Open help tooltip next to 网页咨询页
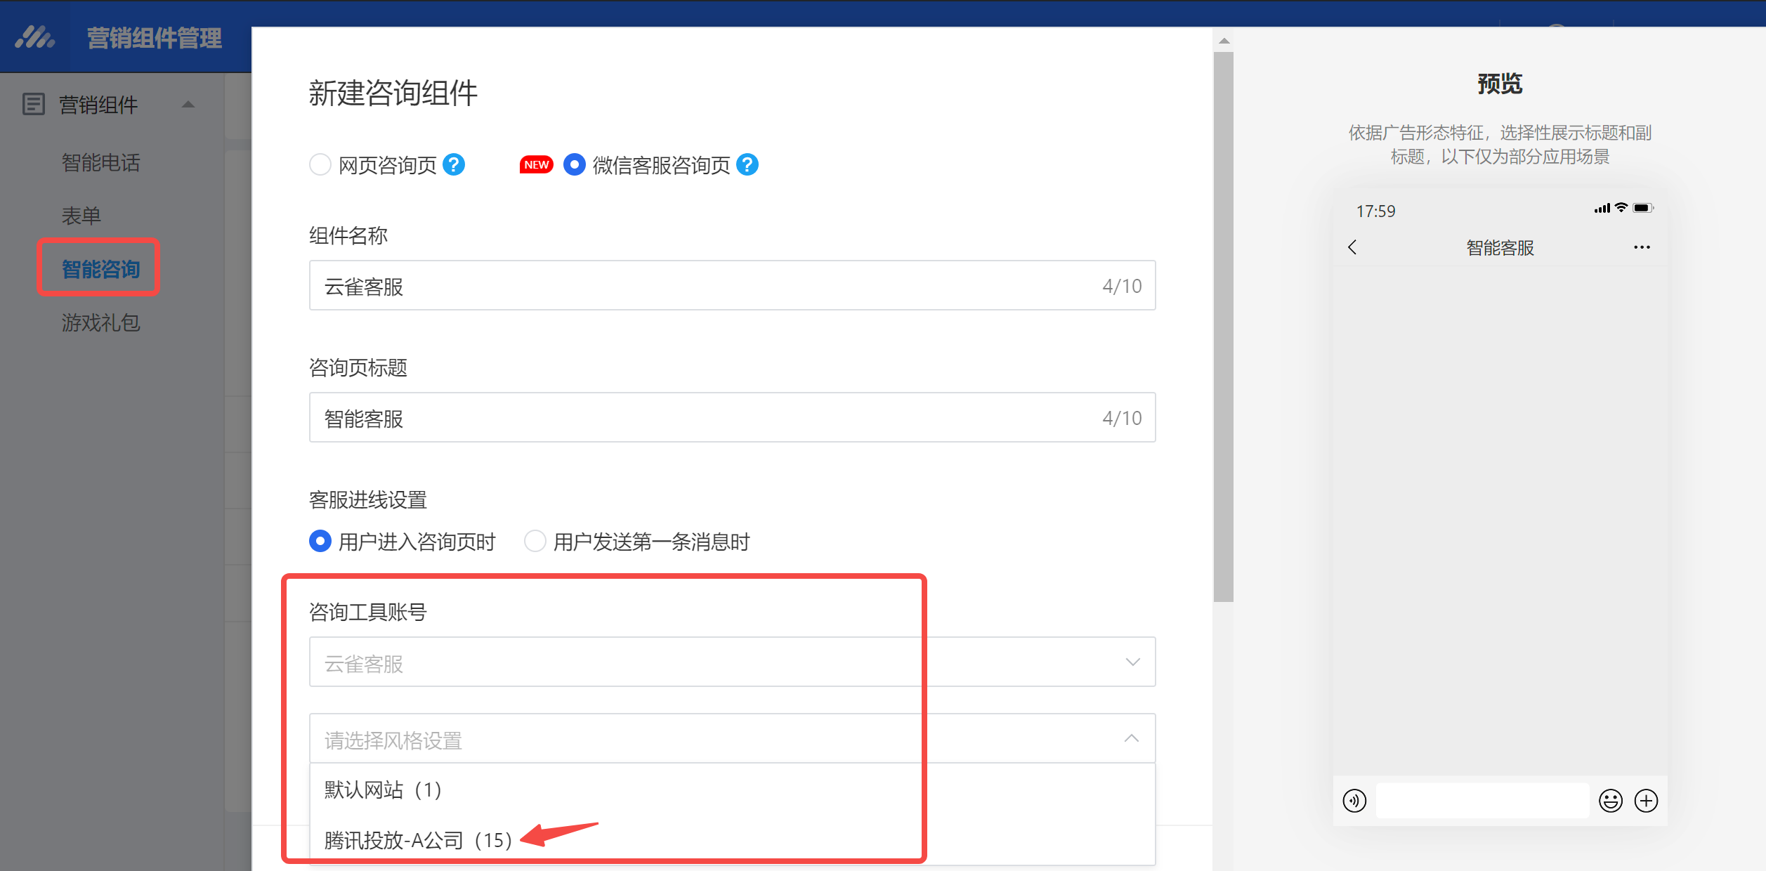Screen dimensions: 1766x871 [x=454, y=164]
